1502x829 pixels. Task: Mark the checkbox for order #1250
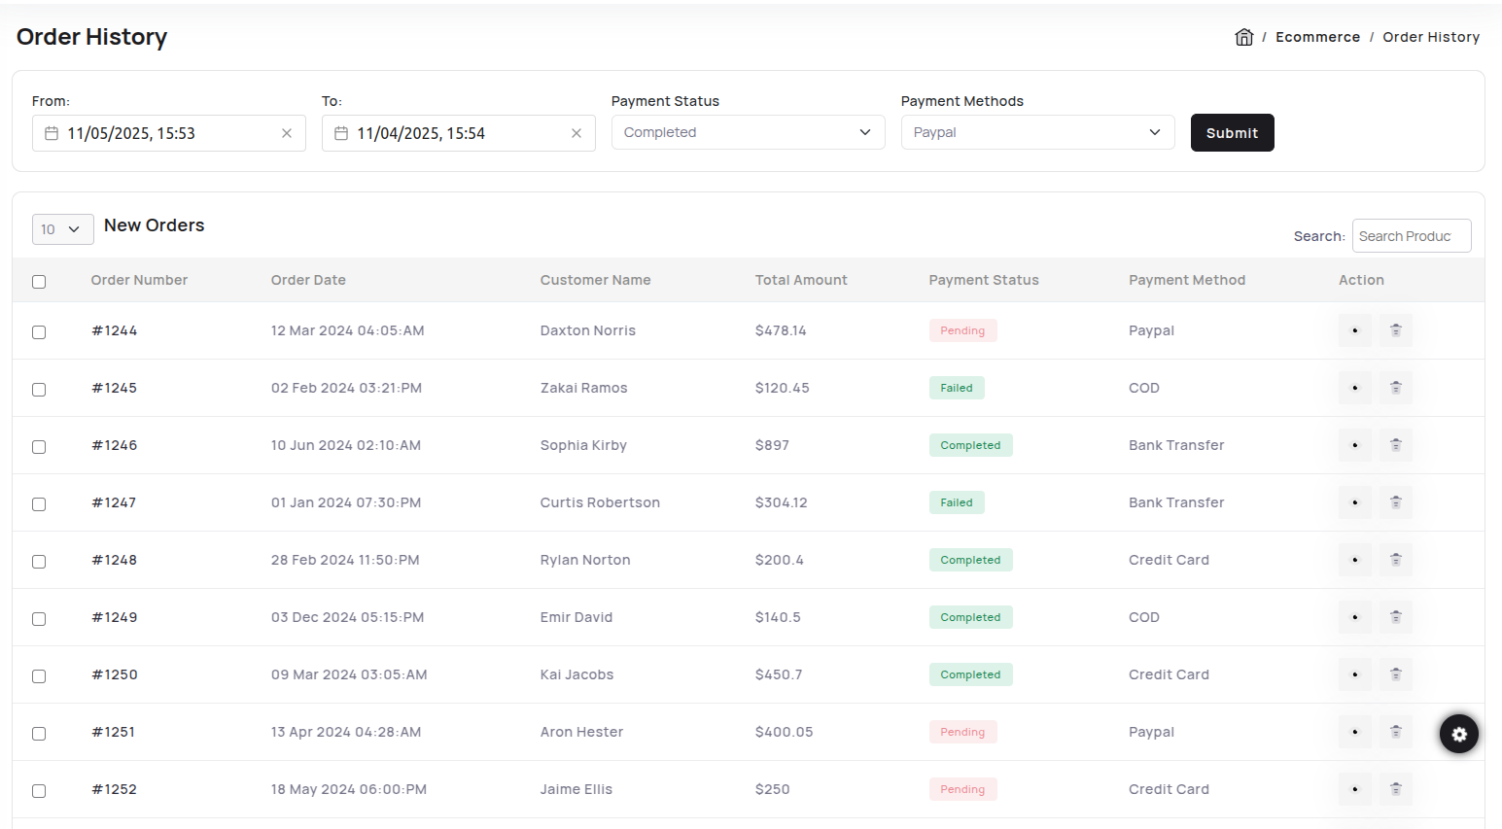(x=39, y=676)
